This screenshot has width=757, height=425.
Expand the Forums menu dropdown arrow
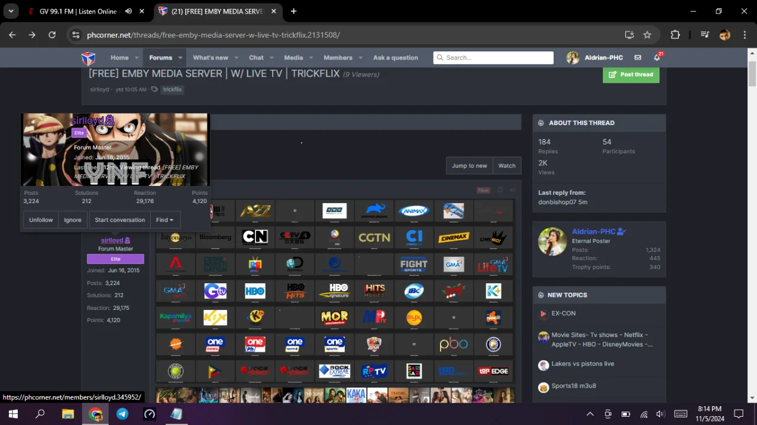pyautogui.click(x=180, y=58)
